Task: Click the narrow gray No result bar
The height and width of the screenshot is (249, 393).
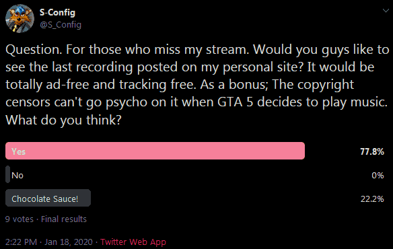Action: tap(8, 174)
